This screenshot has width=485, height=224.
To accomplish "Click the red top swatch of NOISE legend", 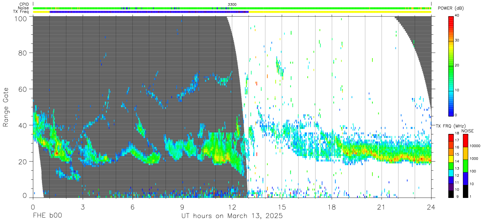I will [x=465, y=141].
